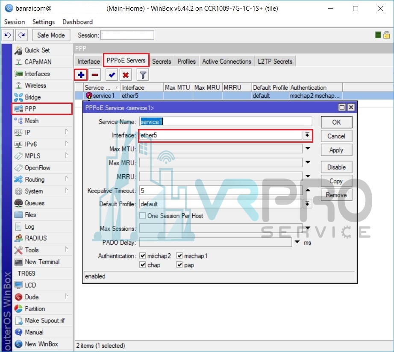Open New Terminal from sidebar
The width and height of the screenshot is (394, 352).
point(42,262)
